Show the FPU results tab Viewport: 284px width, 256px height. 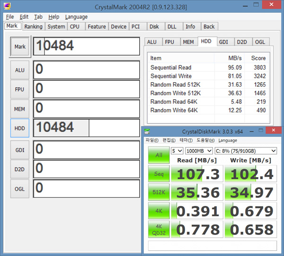(171, 42)
